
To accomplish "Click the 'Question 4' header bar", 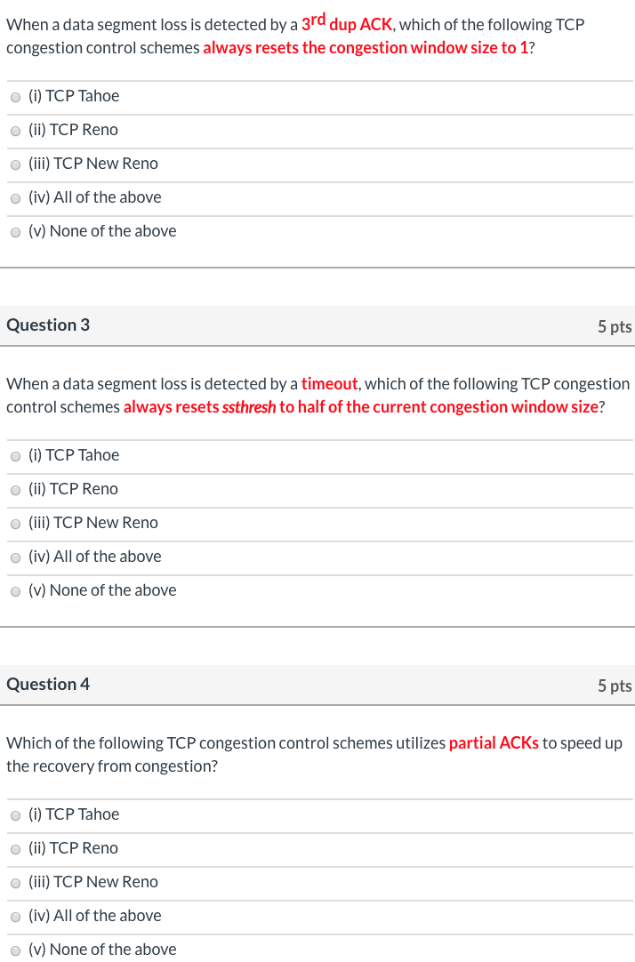I will click(48, 685).
